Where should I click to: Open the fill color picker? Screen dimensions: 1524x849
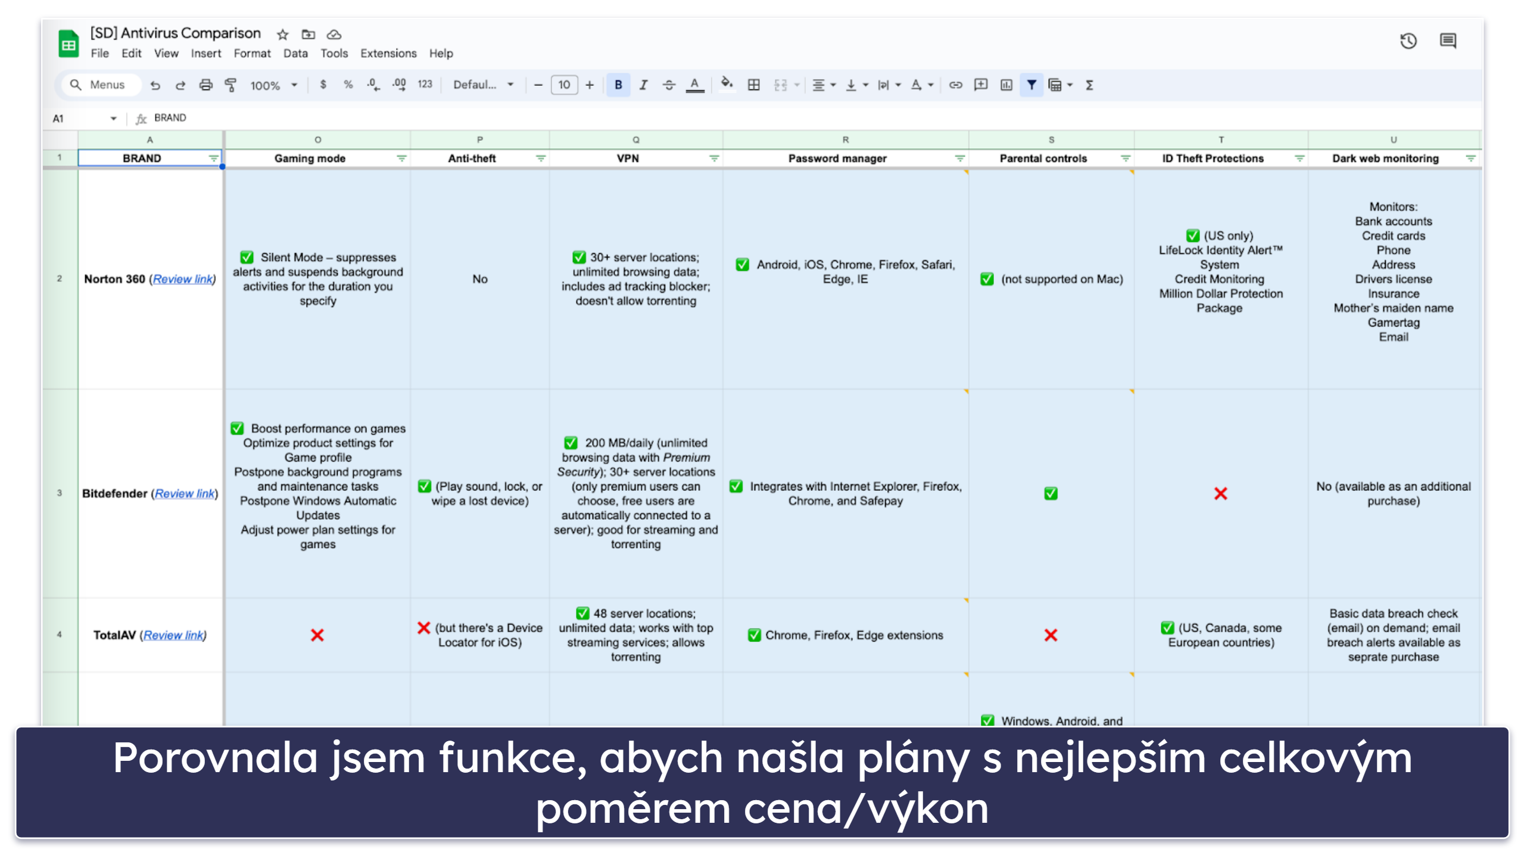coord(727,84)
